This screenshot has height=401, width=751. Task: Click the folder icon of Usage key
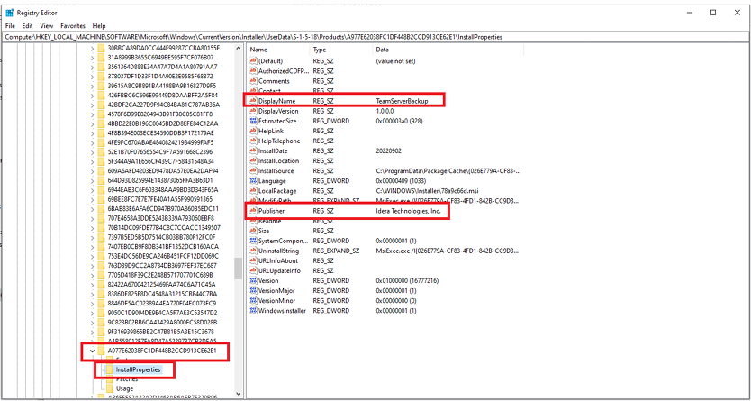[x=110, y=388]
